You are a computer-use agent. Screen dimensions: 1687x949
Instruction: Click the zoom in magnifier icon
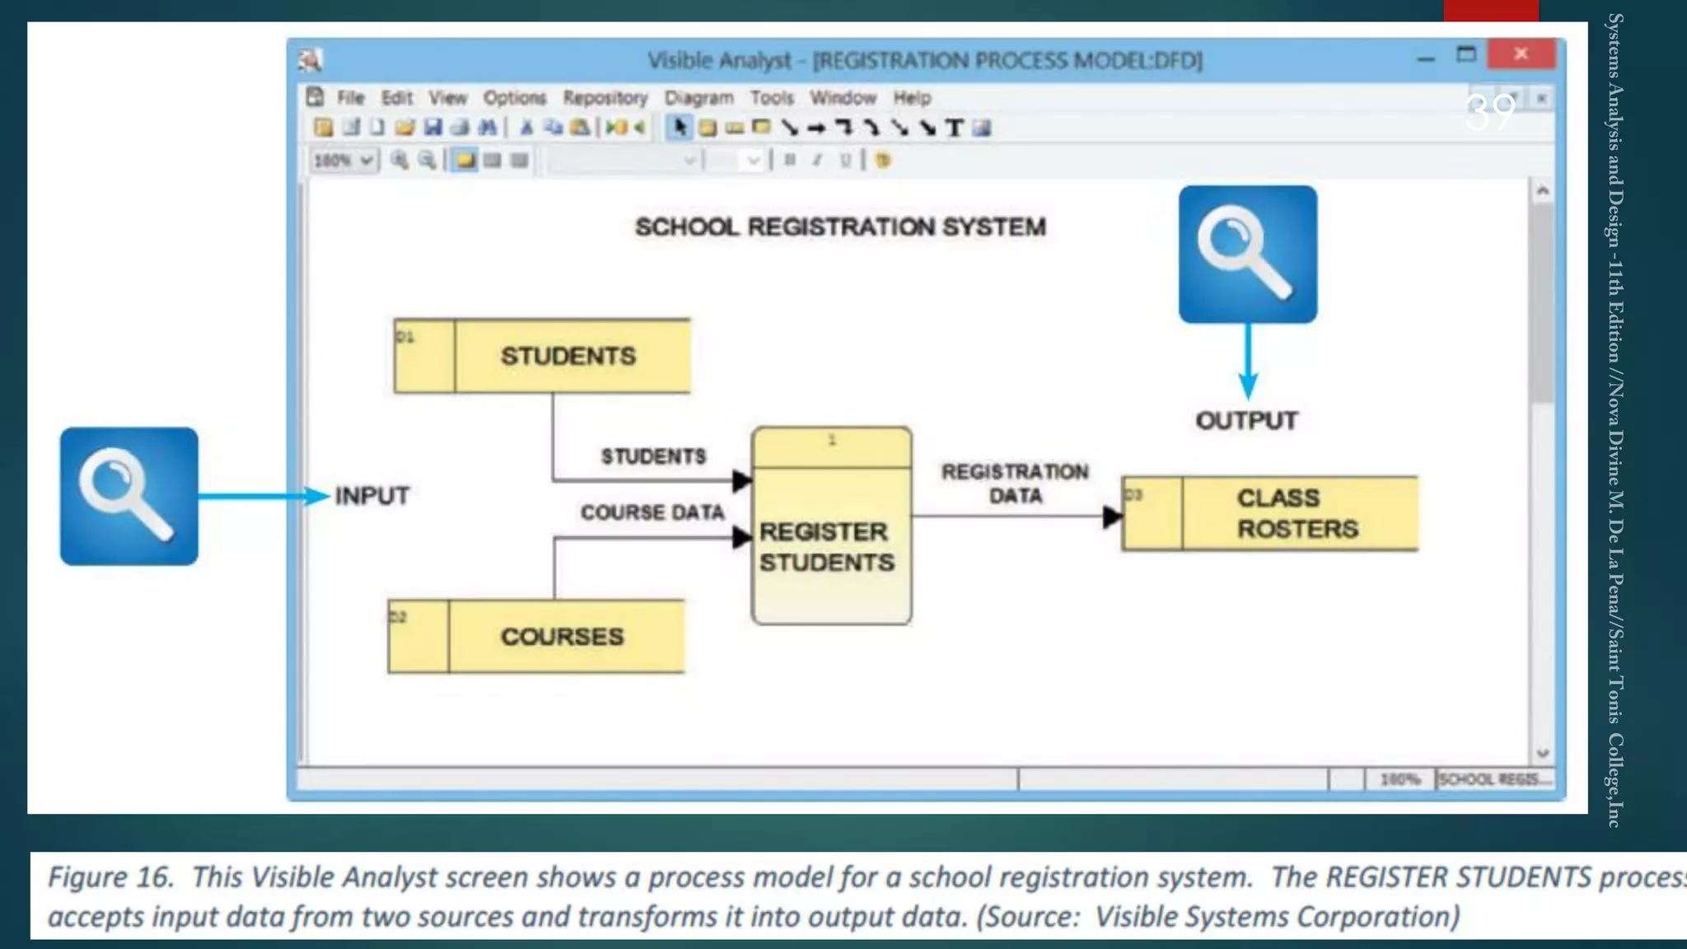(400, 161)
